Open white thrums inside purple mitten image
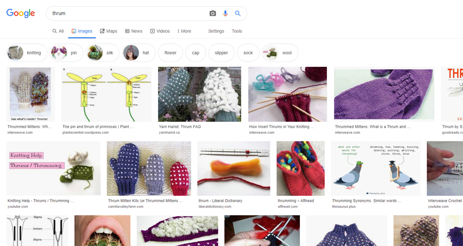 click(177, 231)
